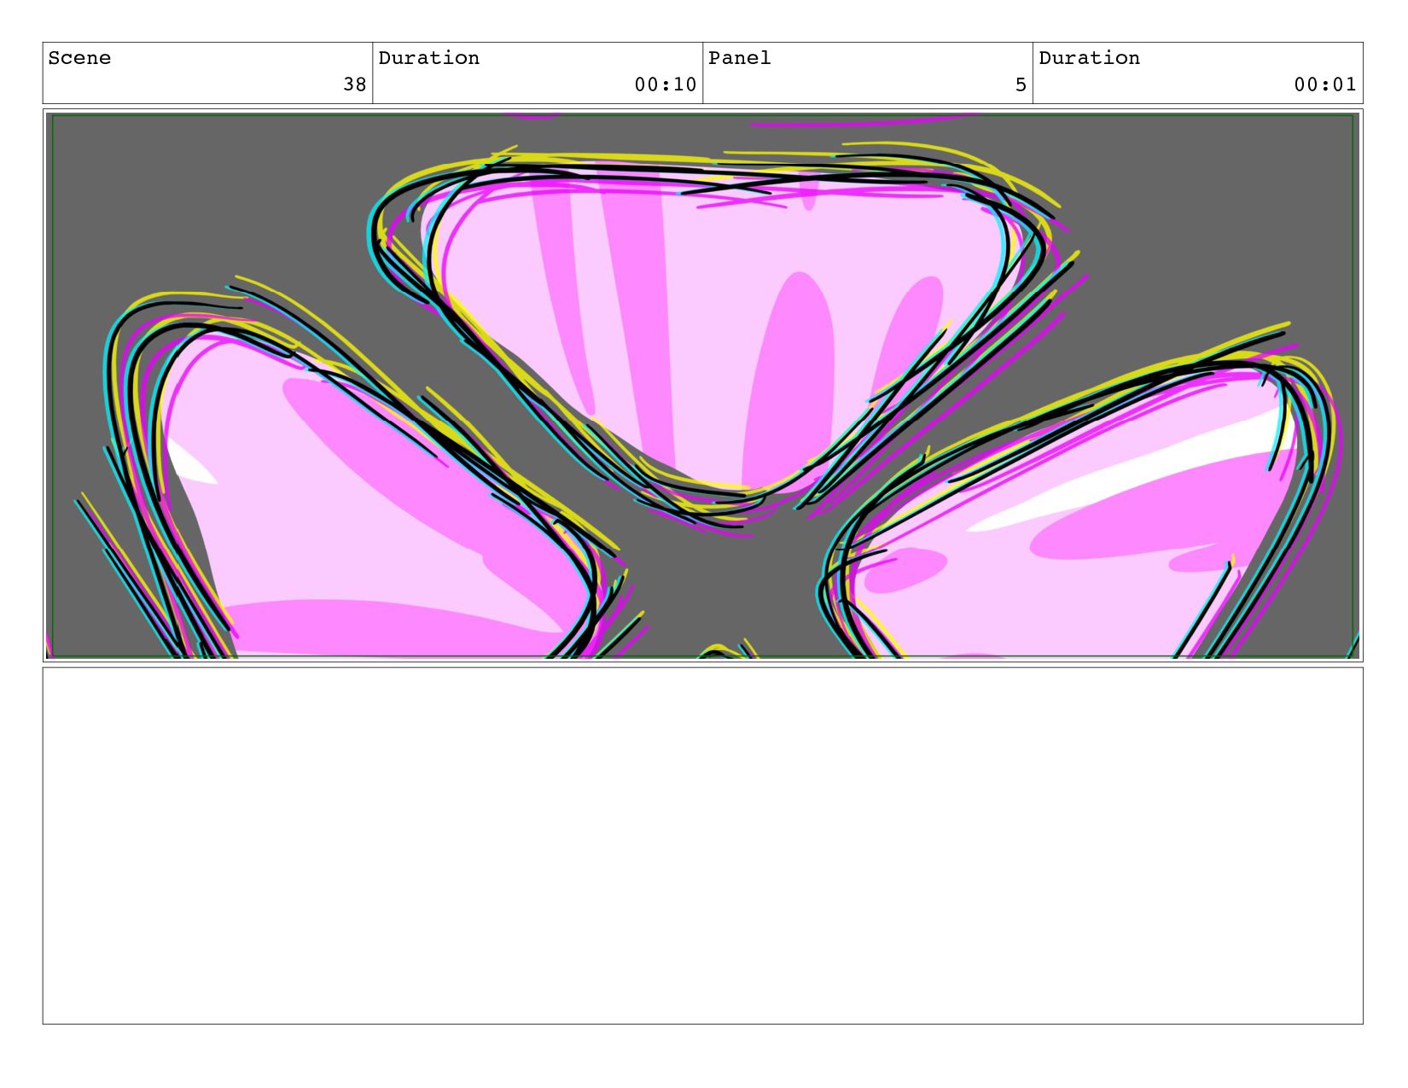
Task: Select the scene number 38 value
Action: (x=355, y=84)
